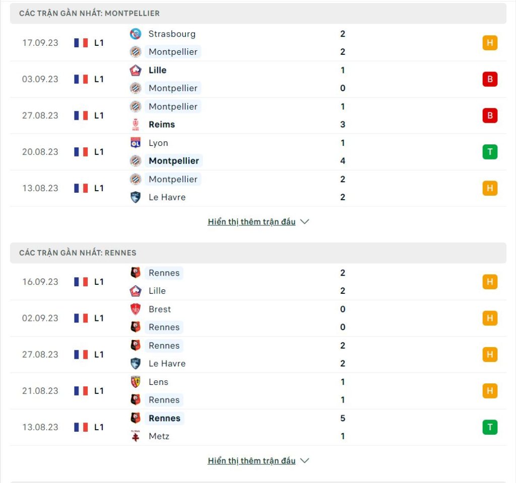Image resolution: width=516 pixels, height=483 pixels.
Task: Open 'Hiển thị thêm trận đấu' under Rennes
Action: tap(251, 461)
